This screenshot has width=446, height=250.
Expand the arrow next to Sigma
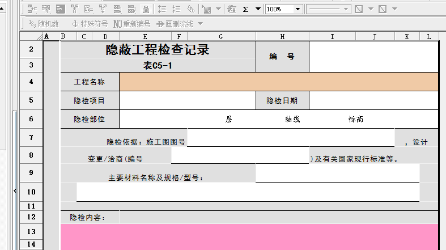(258, 9)
